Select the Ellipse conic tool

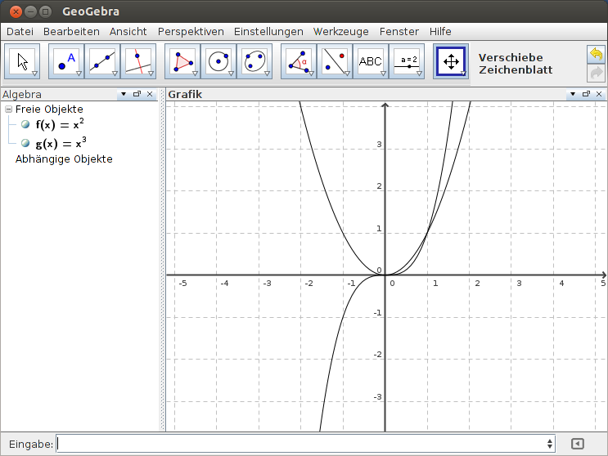[254, 61]
